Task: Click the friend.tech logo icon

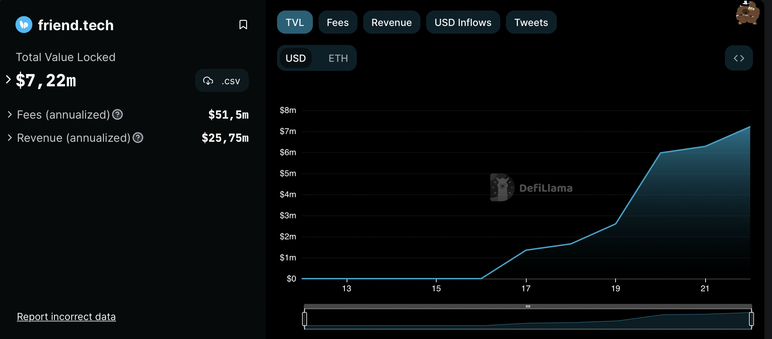Action: click(x=24, y=25)
